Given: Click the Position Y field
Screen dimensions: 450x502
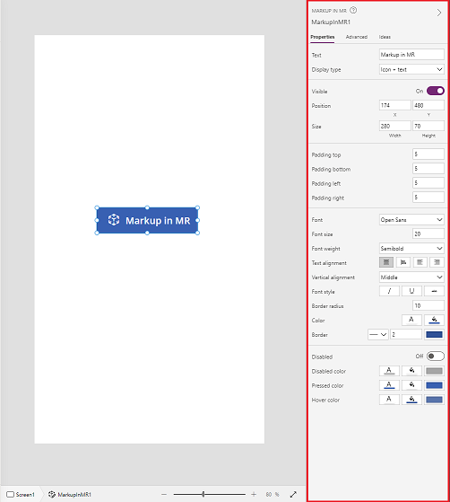Looking at the screenshot, I should 428,105.
